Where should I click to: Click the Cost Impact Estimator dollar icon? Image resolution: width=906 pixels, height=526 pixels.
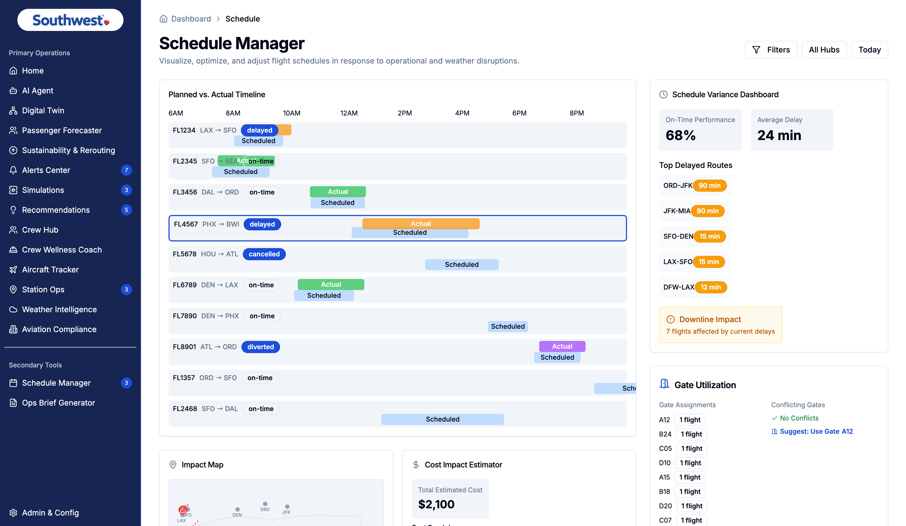click(416, 465)
